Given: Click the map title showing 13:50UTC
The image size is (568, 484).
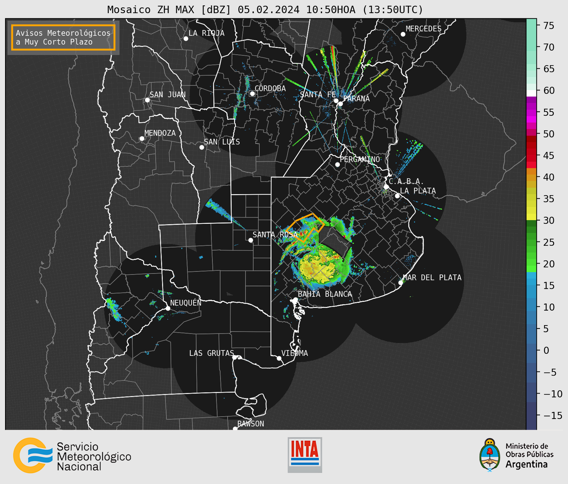Looking at the screenshot, I should (265, 9).
